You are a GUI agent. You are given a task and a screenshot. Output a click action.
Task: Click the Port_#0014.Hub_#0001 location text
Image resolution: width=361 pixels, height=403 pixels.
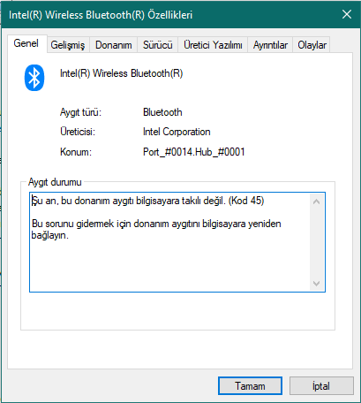(194, 152)
